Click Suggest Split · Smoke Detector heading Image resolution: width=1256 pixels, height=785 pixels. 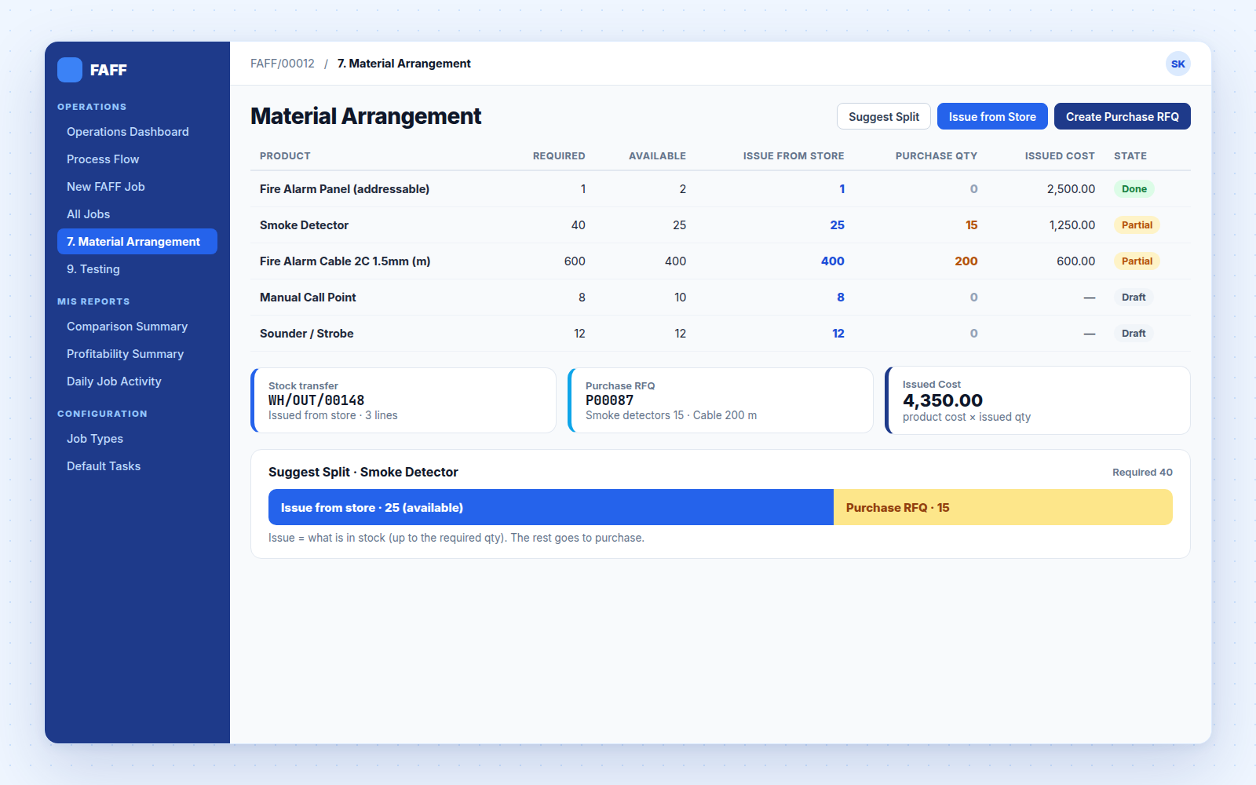[363, 473]
